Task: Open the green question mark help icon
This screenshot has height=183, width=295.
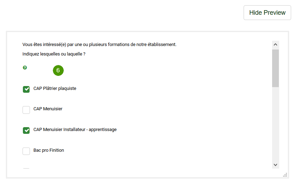Action: [x=25, y=67]
